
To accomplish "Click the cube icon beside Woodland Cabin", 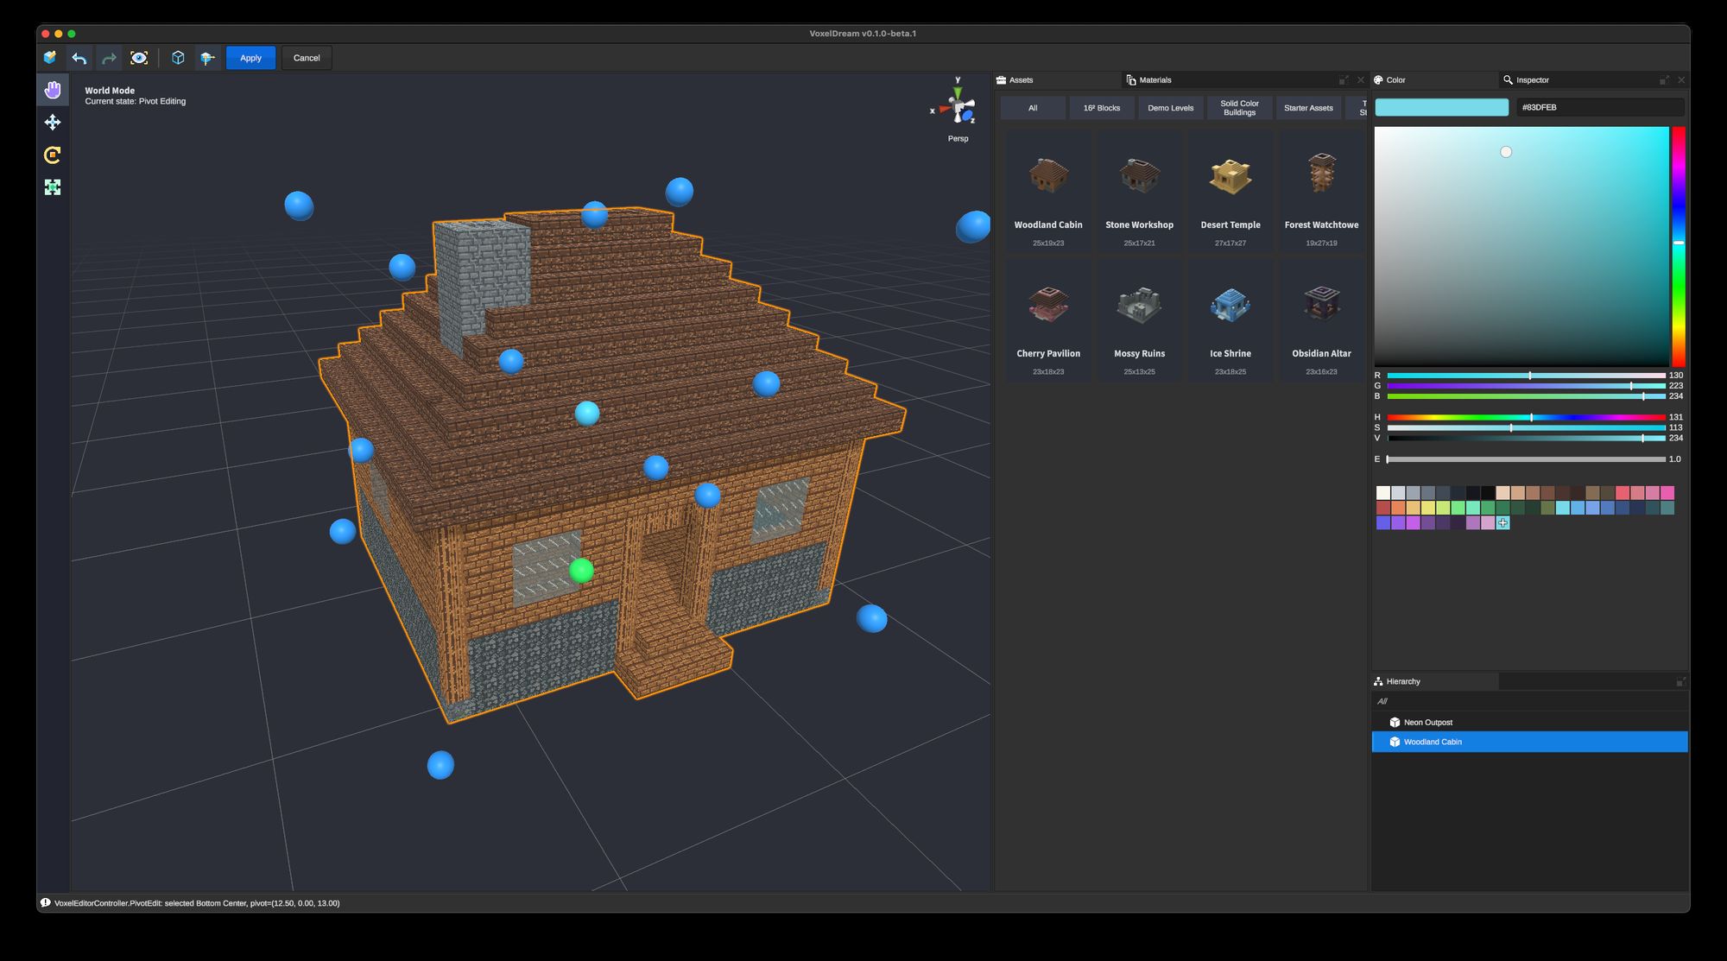I will pyautogui.click(x=1395, y=742).
